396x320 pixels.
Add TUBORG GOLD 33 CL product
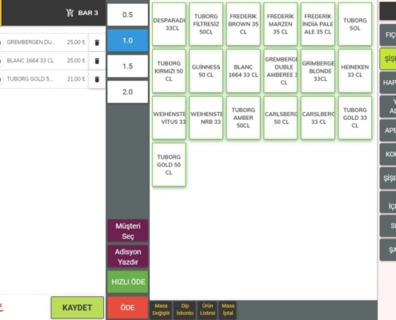[355, 118]
